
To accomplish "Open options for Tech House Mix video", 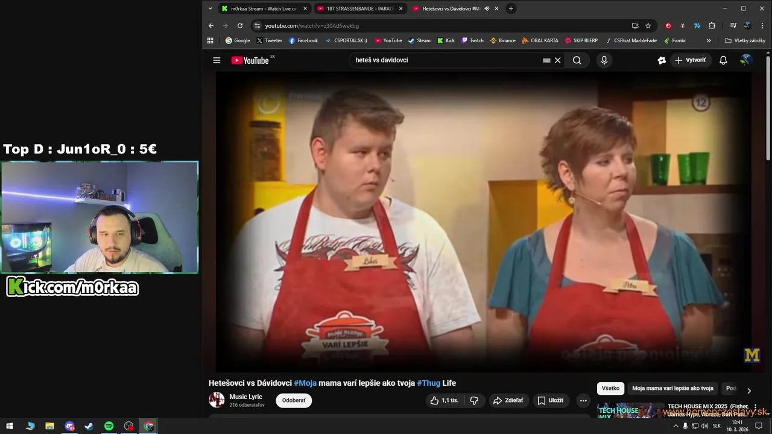I will click(755, 407).
